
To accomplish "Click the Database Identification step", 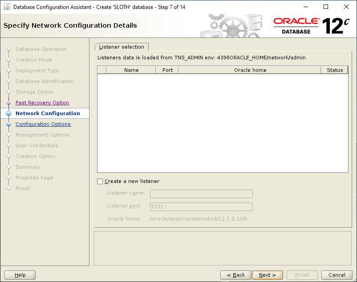I will pos(45,81).
